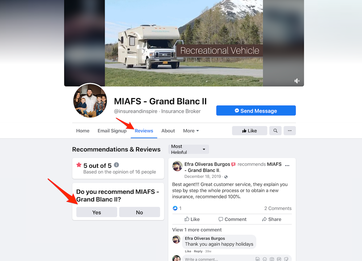Select Yes to recommend MIAFS
The height and width of the screenshot is (261, 362).
point(97,212)
